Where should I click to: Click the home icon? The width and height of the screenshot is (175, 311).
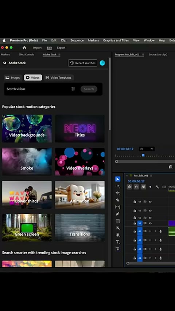[x=24, y=48]
